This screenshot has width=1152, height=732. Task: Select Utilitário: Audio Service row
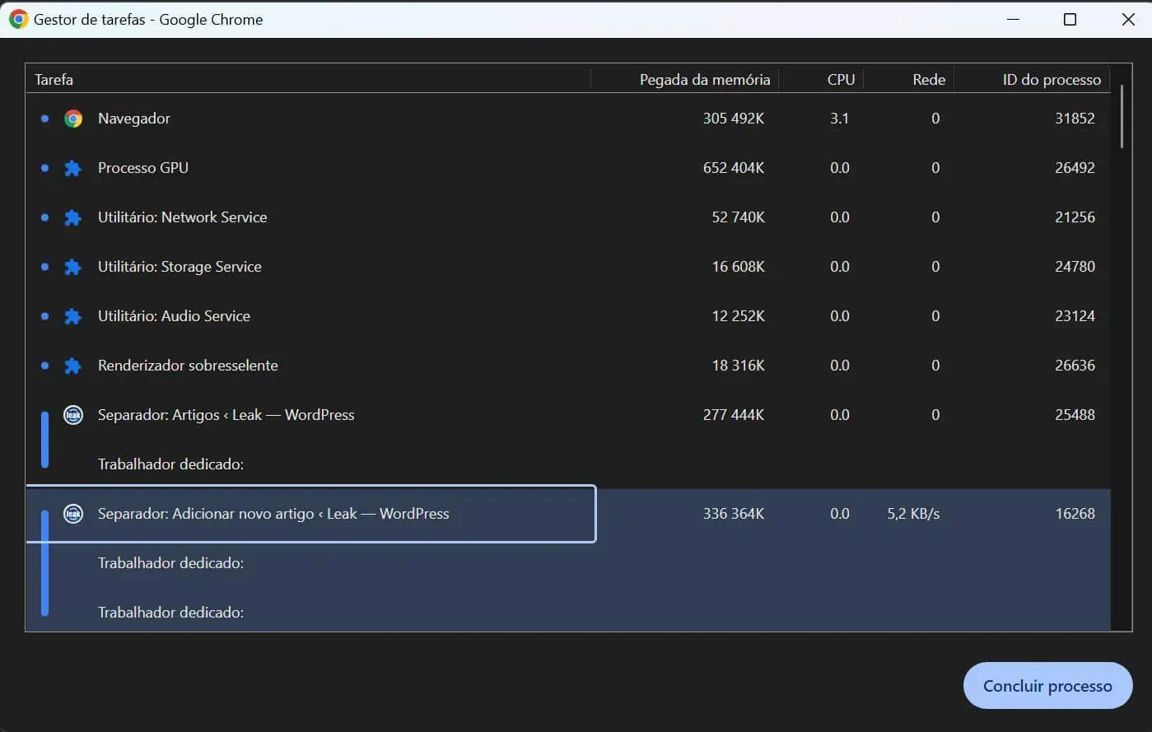[568, 316]
